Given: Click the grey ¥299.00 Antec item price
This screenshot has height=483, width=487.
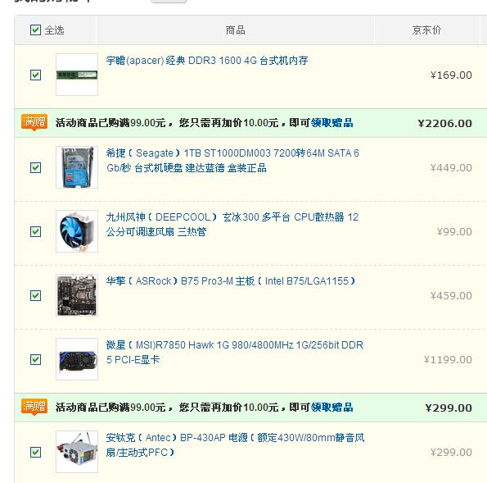Looking at the screenshot, I should pos(451,452).
